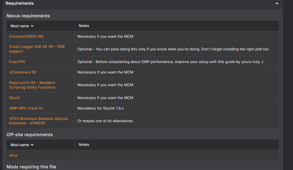Sort Nexus requirements by Mod name arrow
The height and width of the screenshot is (170, 293).
point(32,26)
